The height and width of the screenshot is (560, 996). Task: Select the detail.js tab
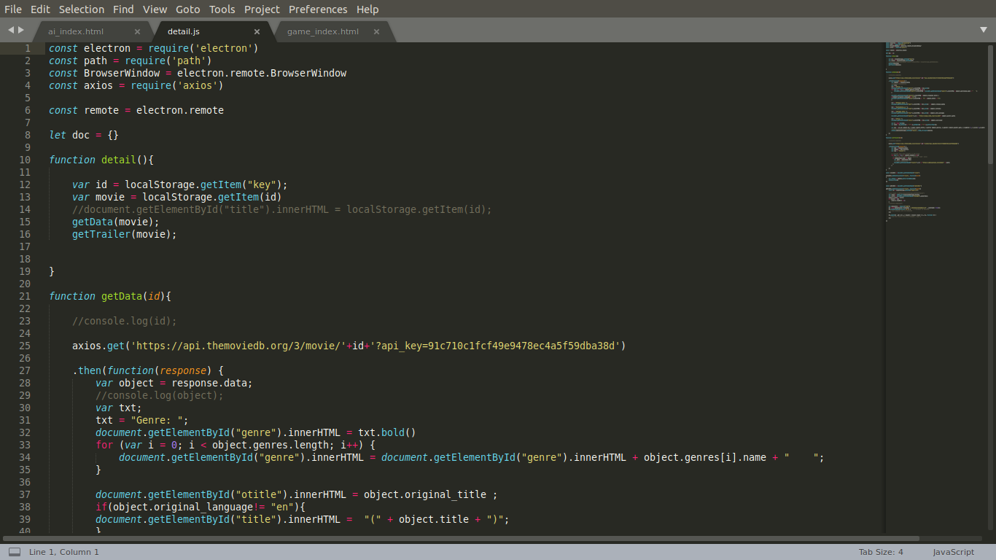pyautogui.click(x=211, y=31)
